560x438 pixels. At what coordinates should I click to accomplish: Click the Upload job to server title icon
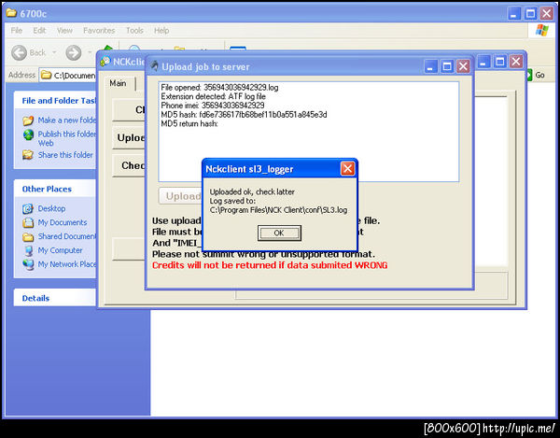[x=154, y=66]
